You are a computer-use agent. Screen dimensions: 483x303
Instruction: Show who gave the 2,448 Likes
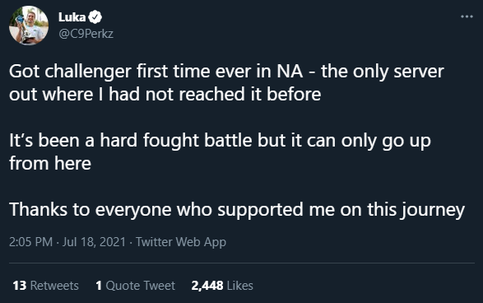point(222,286)
